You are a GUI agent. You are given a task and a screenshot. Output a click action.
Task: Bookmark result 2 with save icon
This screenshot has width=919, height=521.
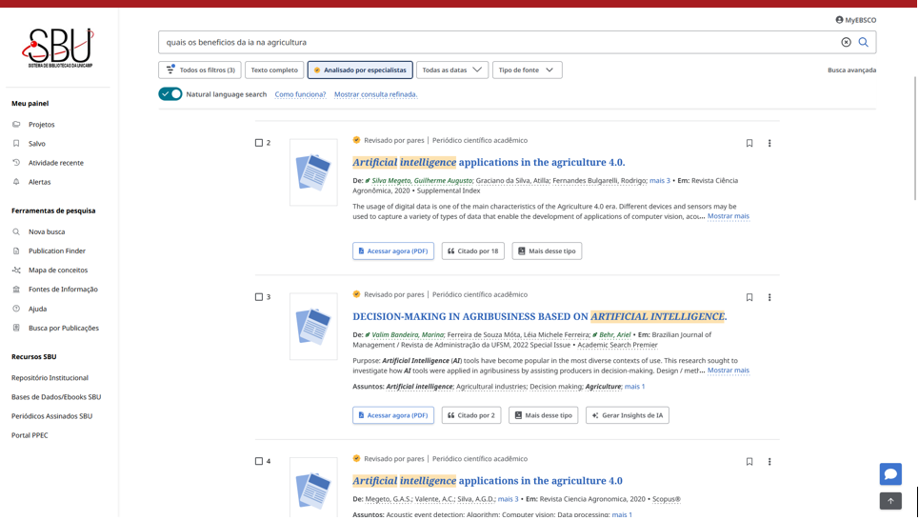coord(749,144)
